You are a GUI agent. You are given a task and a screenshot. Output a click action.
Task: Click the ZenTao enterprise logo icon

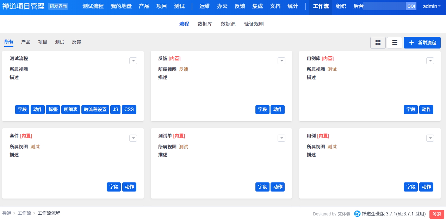[x=357, y=214]
